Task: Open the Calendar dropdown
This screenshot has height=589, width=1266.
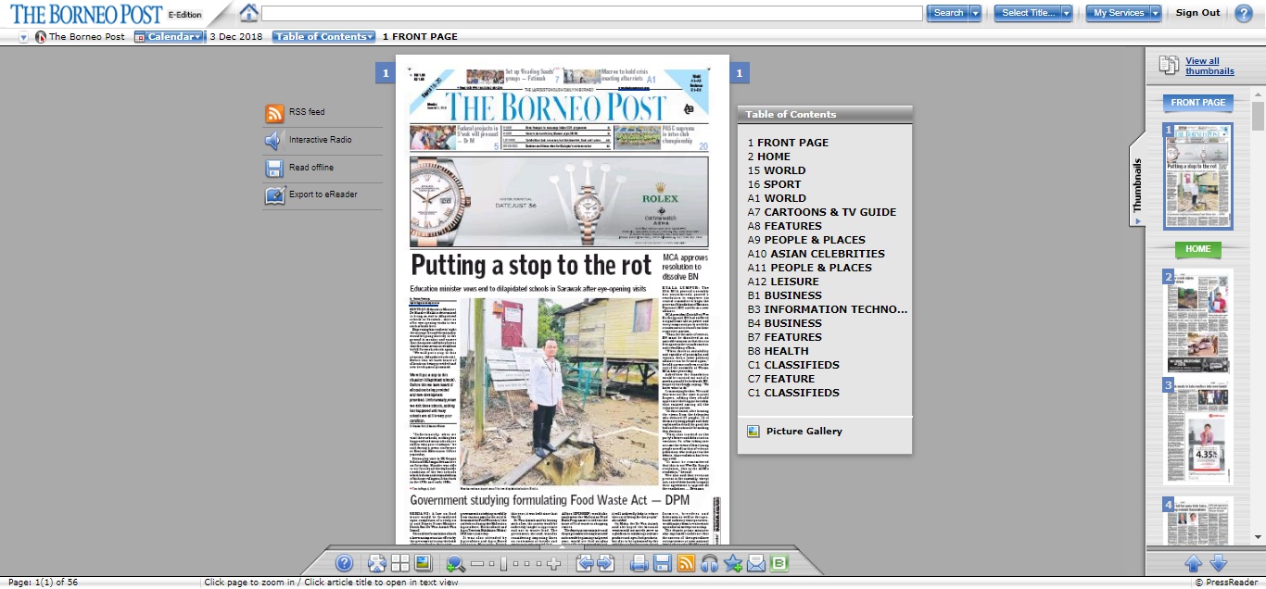Action: click(x=170, y=35)
